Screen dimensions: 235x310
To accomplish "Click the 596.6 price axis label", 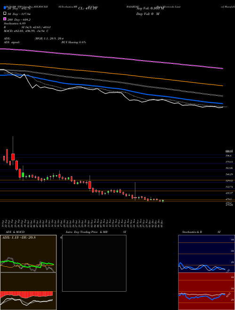I will (229, 156).
